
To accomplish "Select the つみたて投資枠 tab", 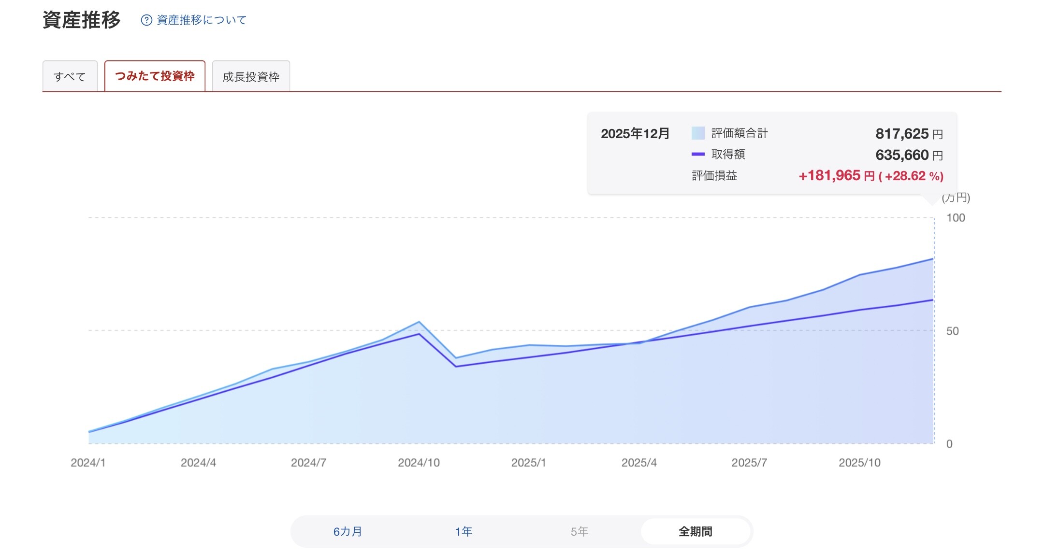I will click(x=155, y=76).
